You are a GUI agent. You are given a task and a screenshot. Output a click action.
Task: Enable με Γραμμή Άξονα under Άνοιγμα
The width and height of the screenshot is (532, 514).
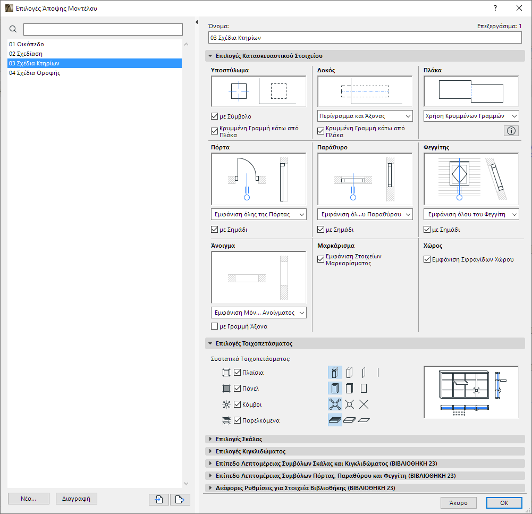click(x=214, y=326)
